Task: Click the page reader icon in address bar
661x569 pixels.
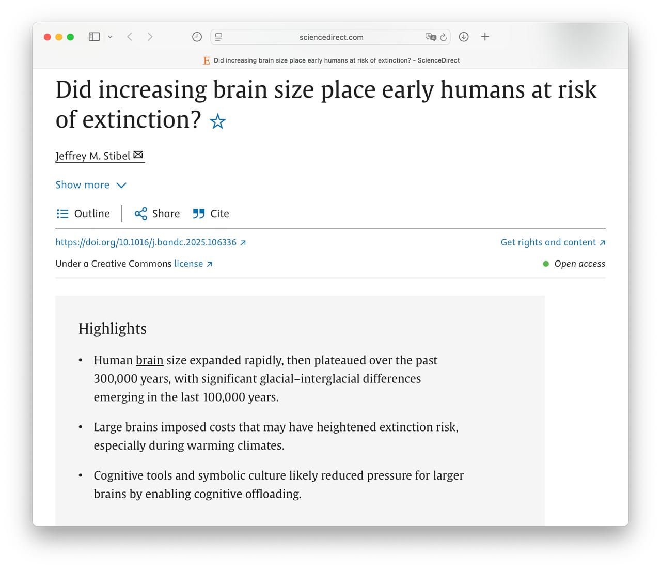Action: click(x=219, y=37)
